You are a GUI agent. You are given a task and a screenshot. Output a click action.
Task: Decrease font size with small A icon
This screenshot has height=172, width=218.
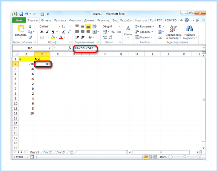point(69,32)
